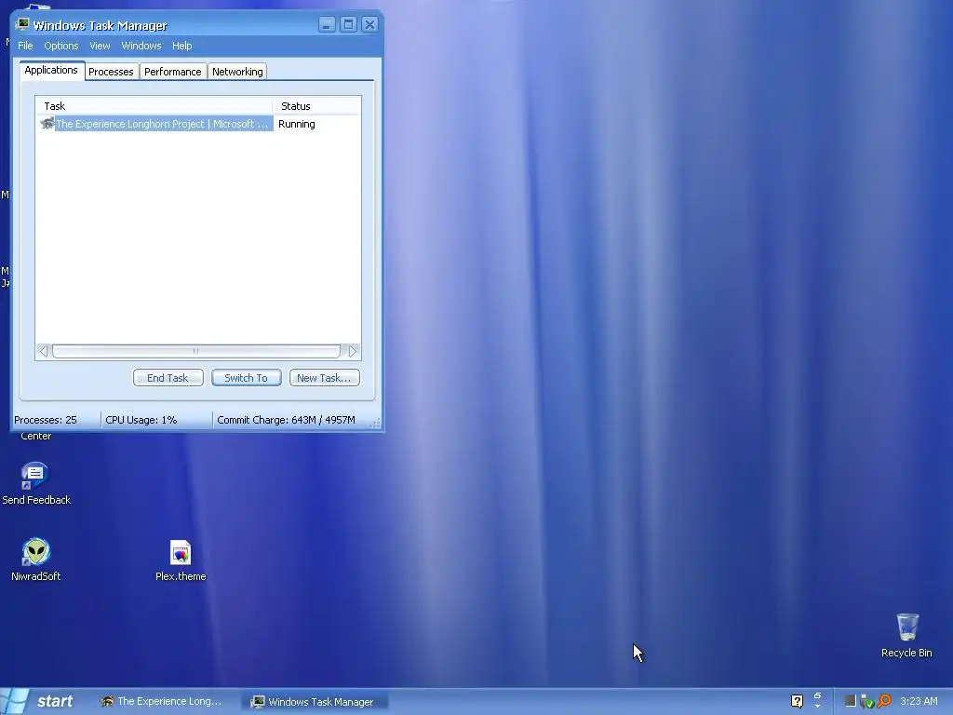Image resolution: width=953 pixels, height=715 pixels.
Task: Select the NiwradSoft alien desktop icon
Action: pyautogui.click(x=36, y=560)
